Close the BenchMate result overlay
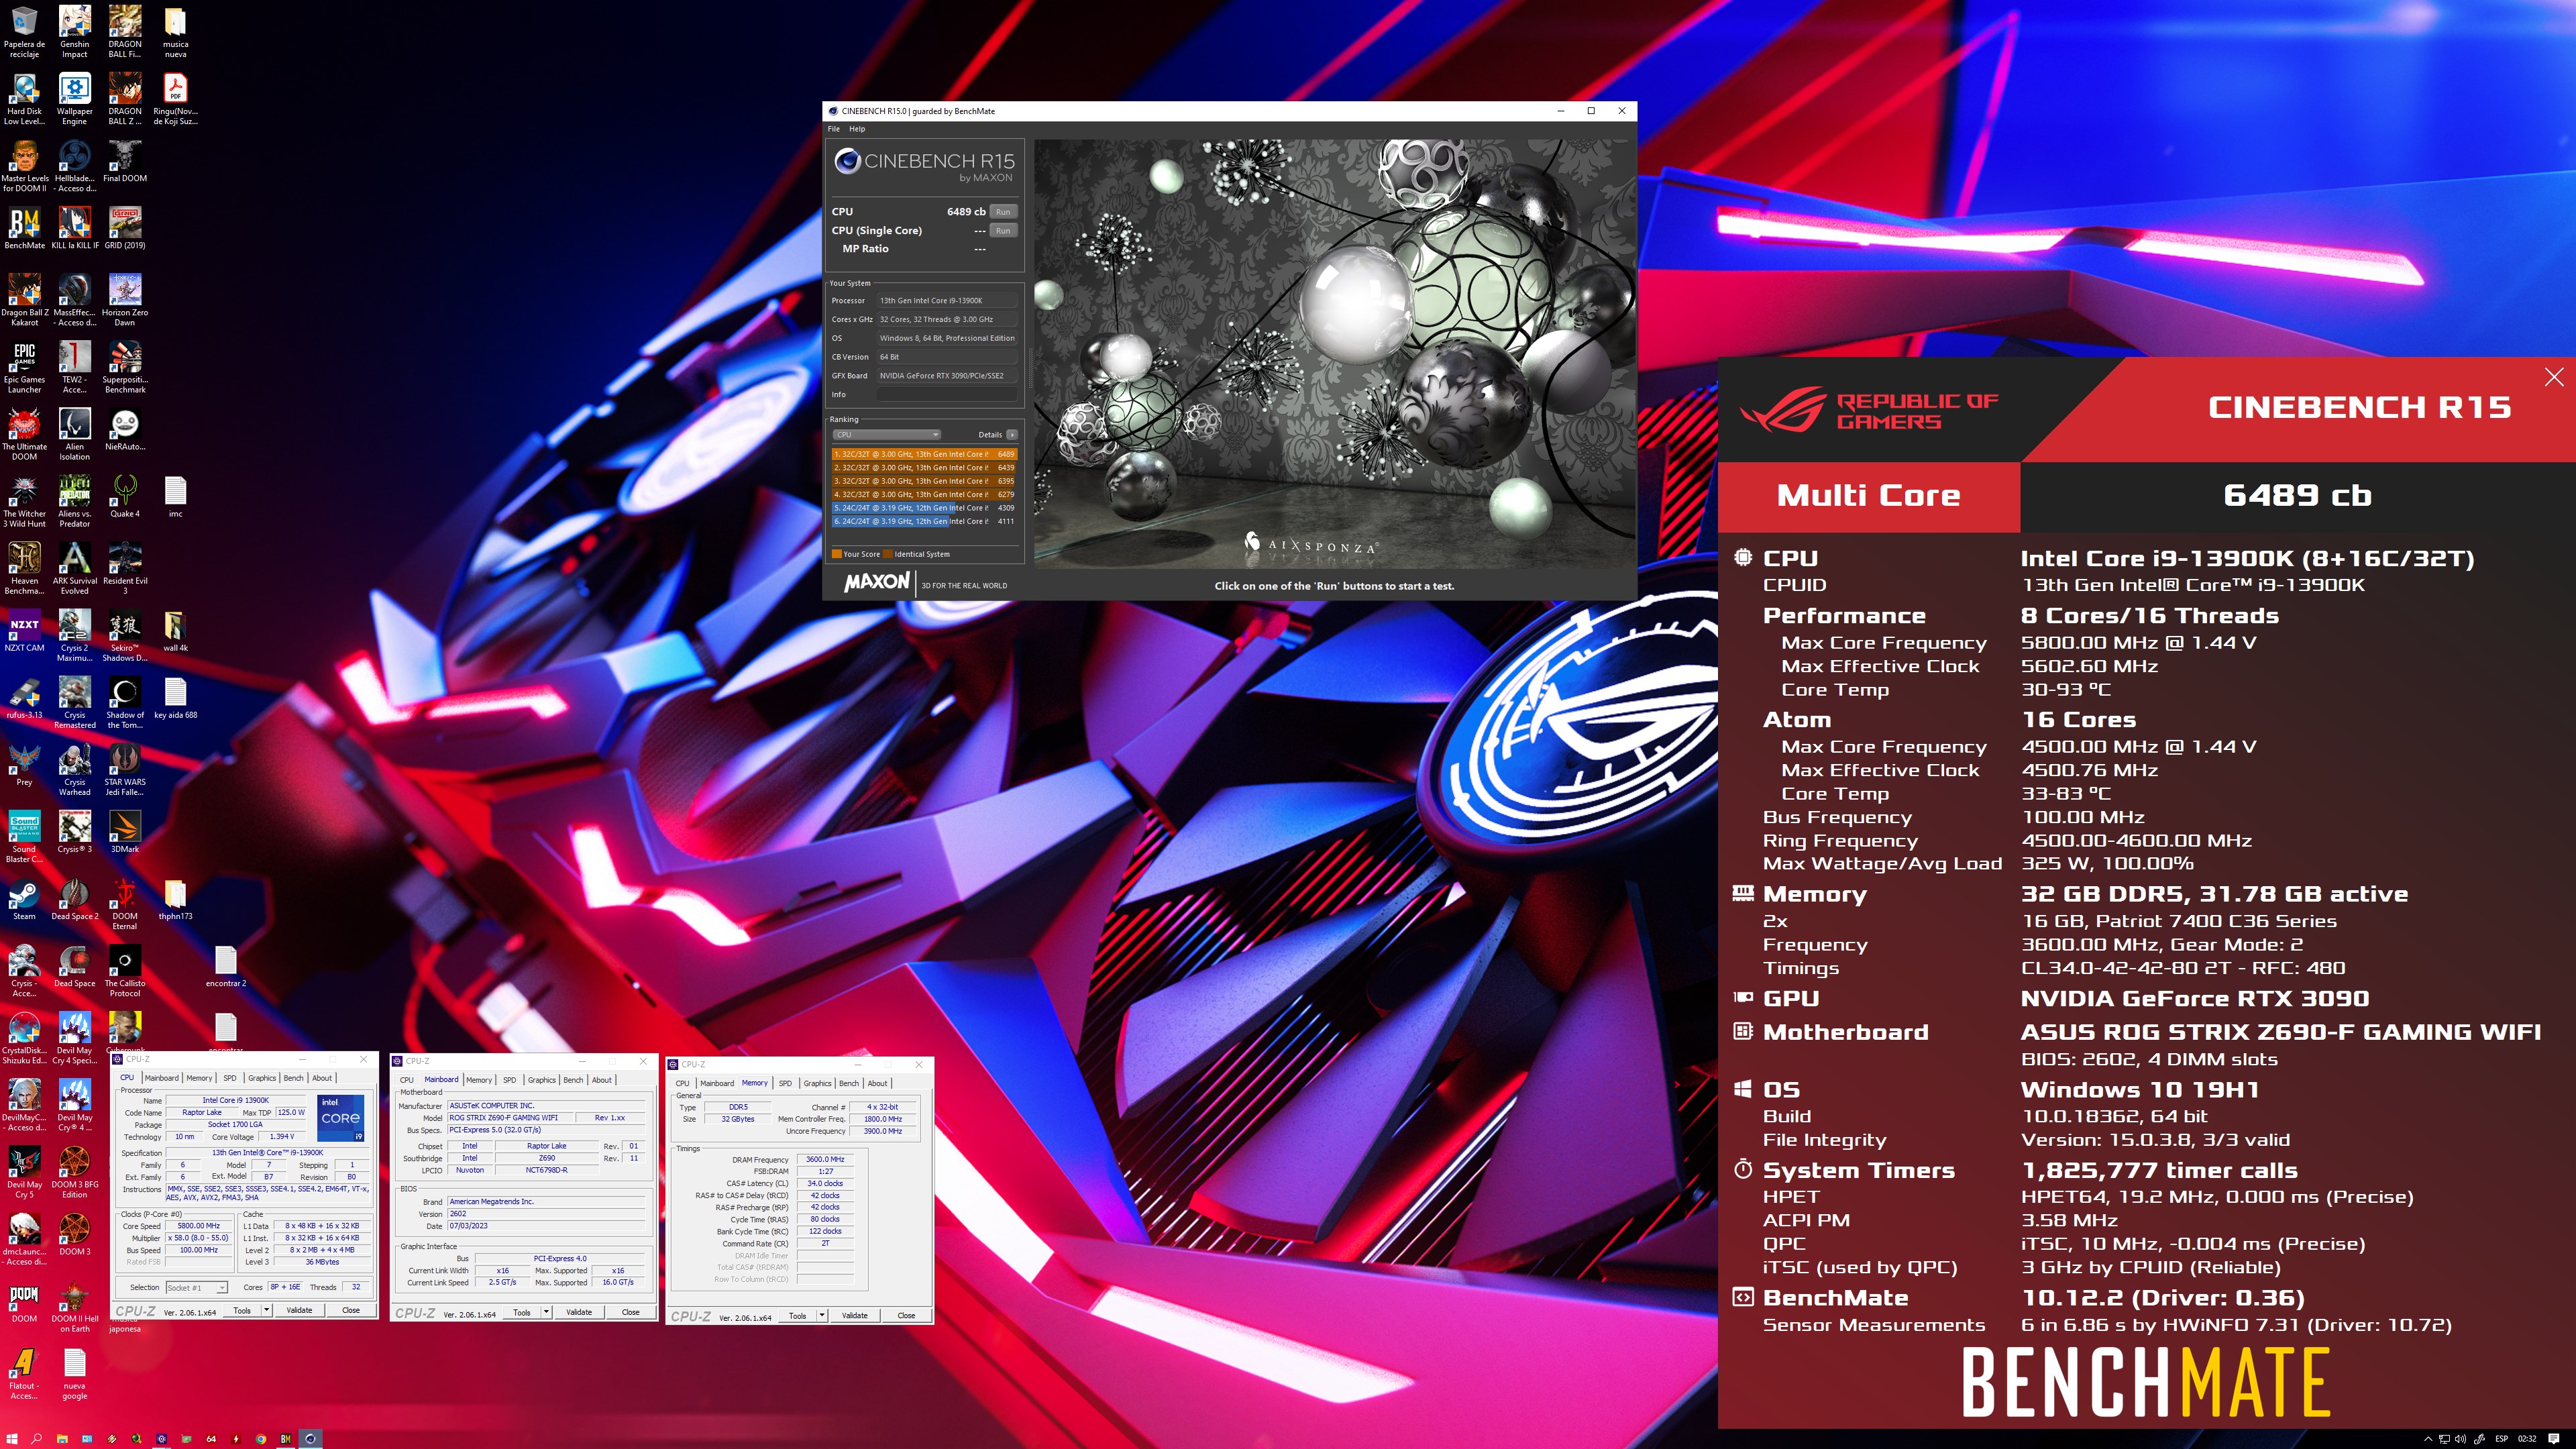 click(2554, 377)
